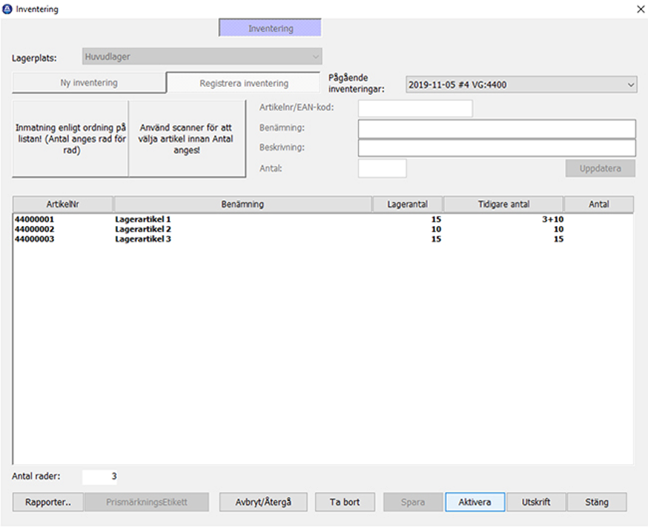Sort by the Tidigare antal column header

503,204
